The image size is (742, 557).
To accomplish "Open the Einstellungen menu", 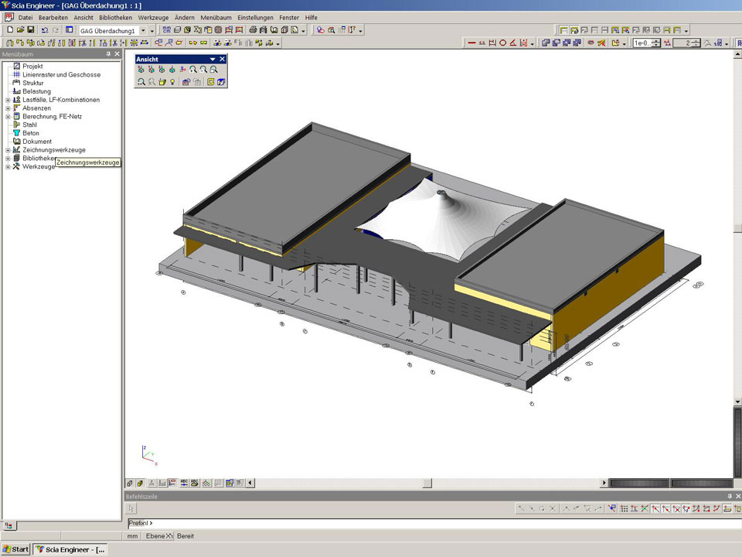I will pos(255,17).
